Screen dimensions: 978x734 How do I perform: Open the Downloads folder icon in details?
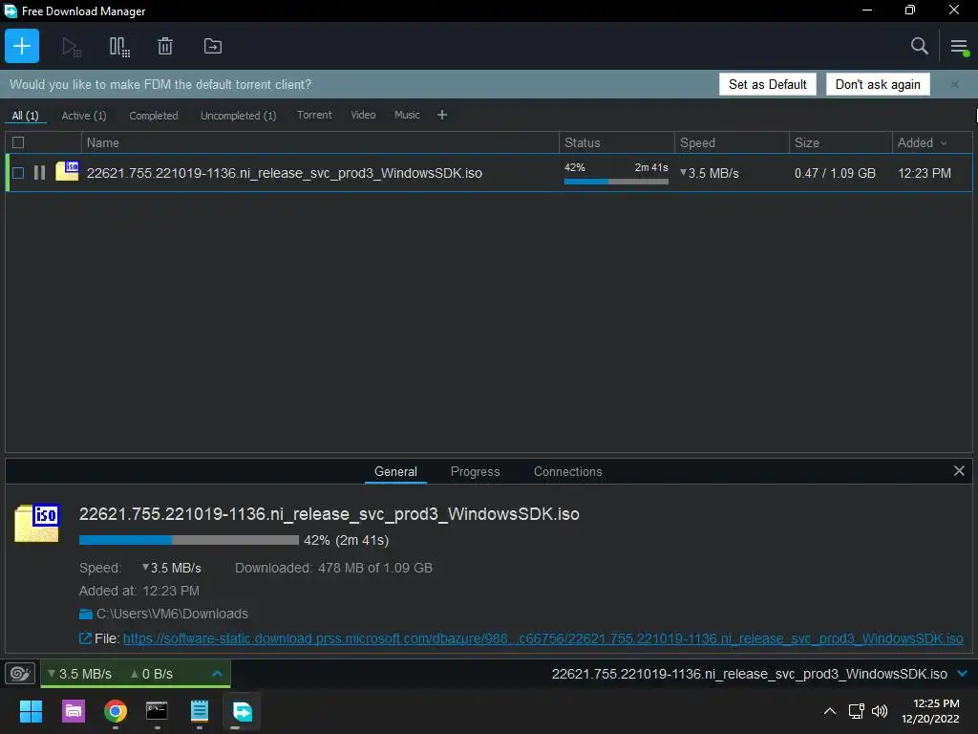pos(86,615)
